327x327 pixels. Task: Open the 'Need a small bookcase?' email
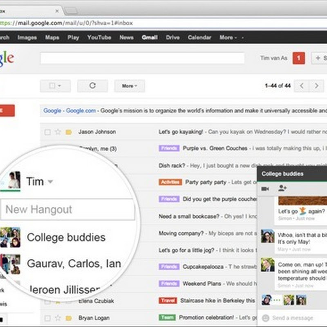(x=189, y=216)
